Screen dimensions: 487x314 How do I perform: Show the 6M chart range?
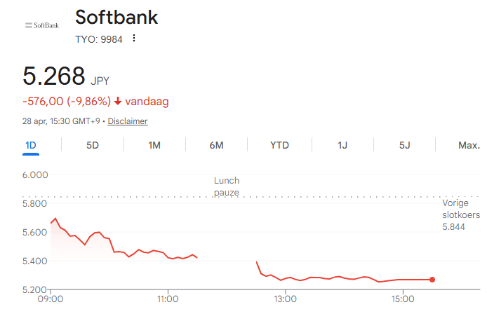(x=216, y=145)
